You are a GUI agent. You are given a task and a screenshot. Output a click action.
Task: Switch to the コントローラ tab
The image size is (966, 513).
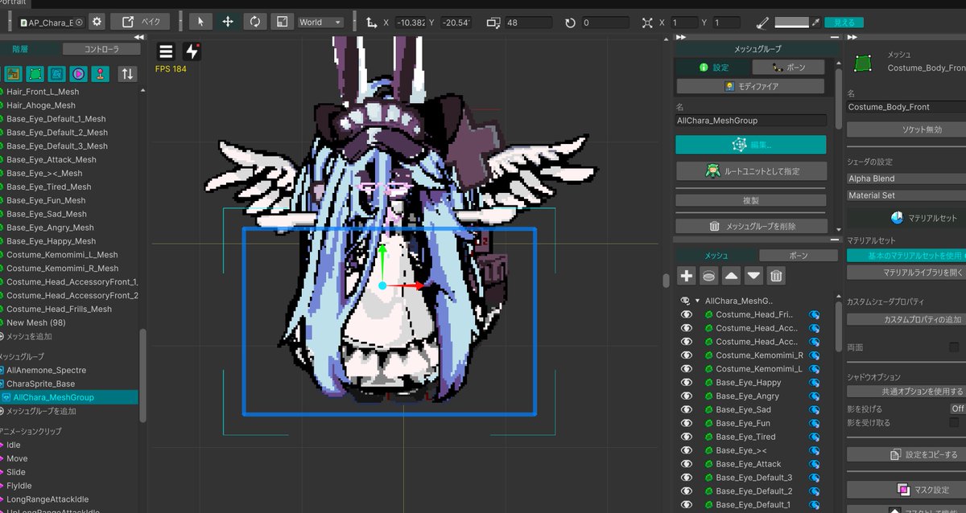(x=101, y=49)
